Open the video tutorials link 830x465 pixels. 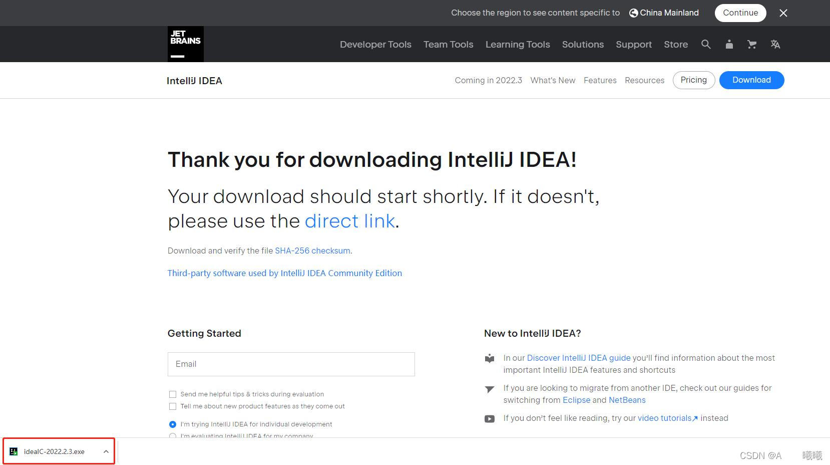(x=667, y=418)
